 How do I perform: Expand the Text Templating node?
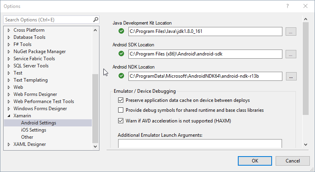[9, 80]
